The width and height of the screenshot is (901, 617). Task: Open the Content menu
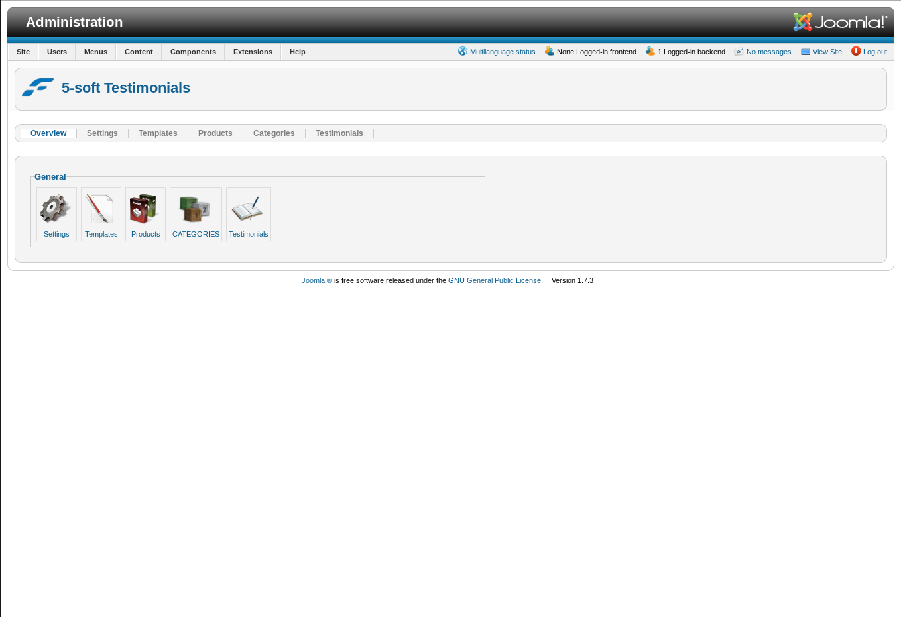[x=139, y=52]
